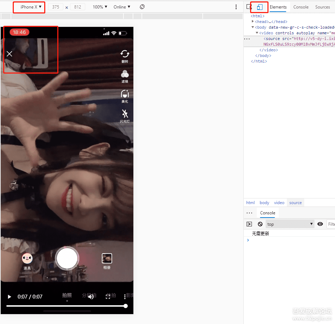Screen dimensions: 335x324
Task: Click the rotate device orientation icon
Action: coord(142,7)
